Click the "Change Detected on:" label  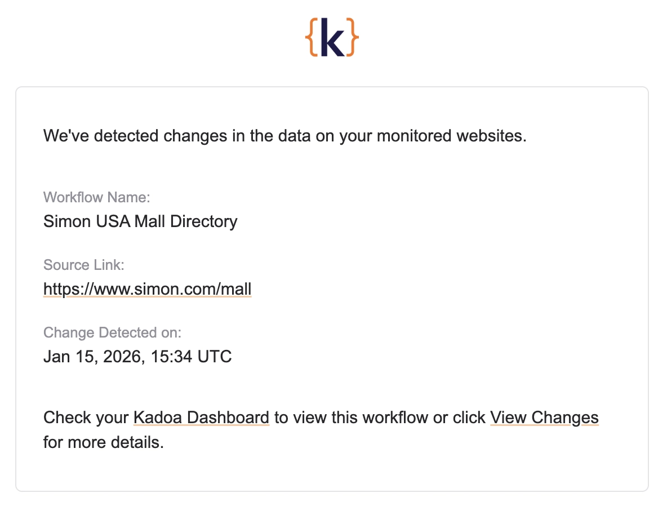click(112, 332)
